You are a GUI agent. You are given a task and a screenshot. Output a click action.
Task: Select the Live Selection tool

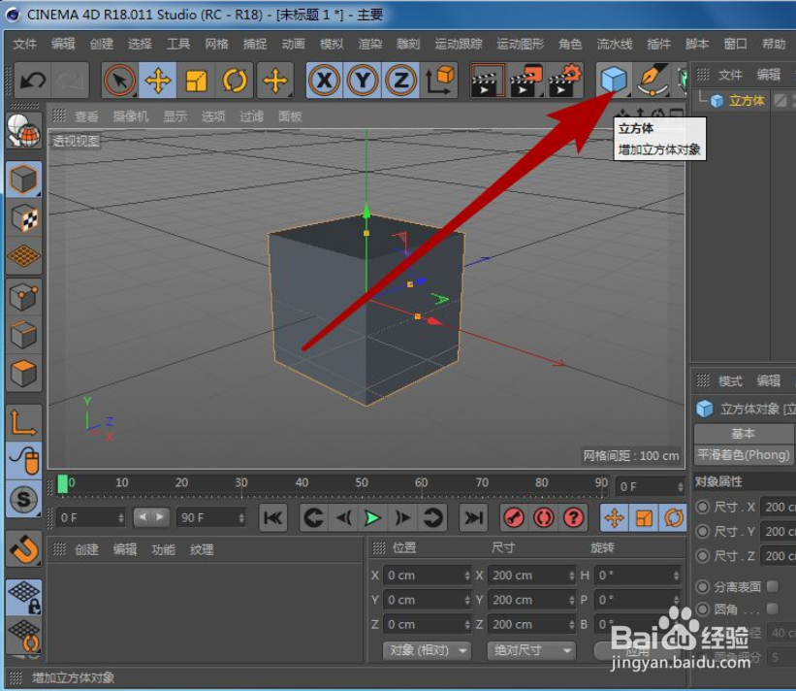(120, 80)
